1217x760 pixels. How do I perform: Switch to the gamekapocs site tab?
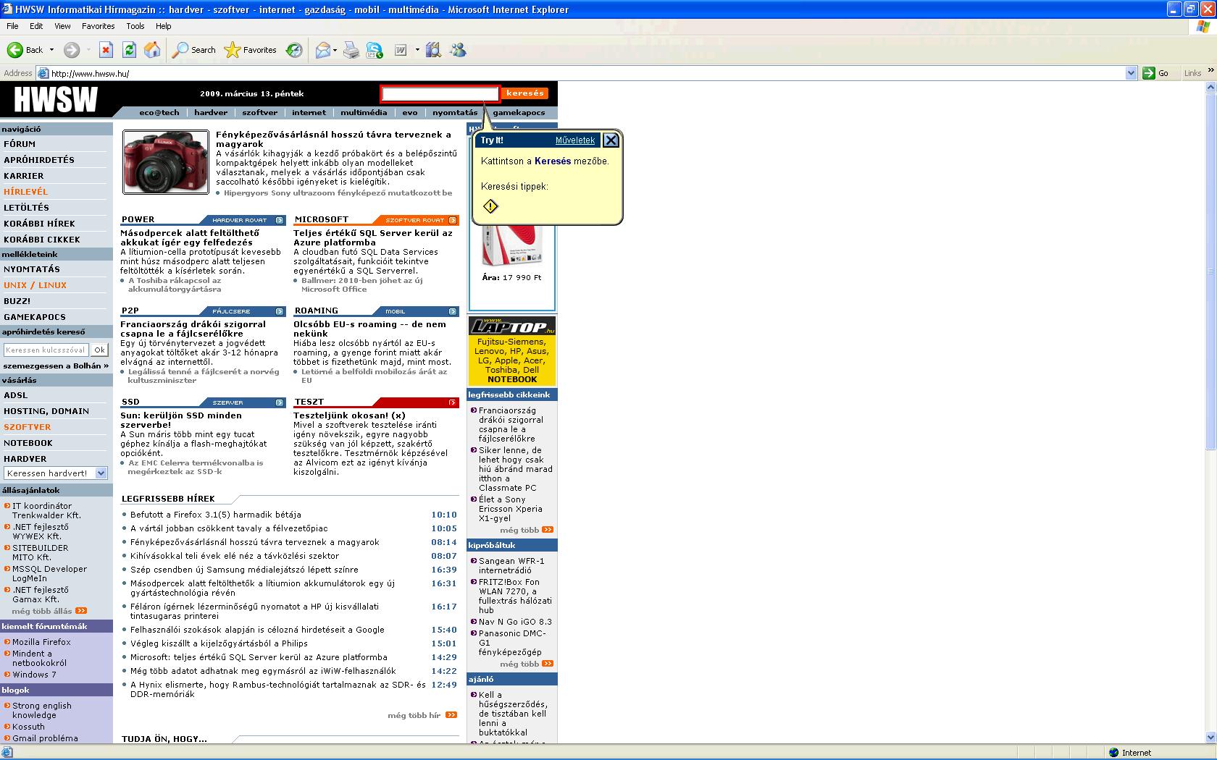tap(519, 112)
